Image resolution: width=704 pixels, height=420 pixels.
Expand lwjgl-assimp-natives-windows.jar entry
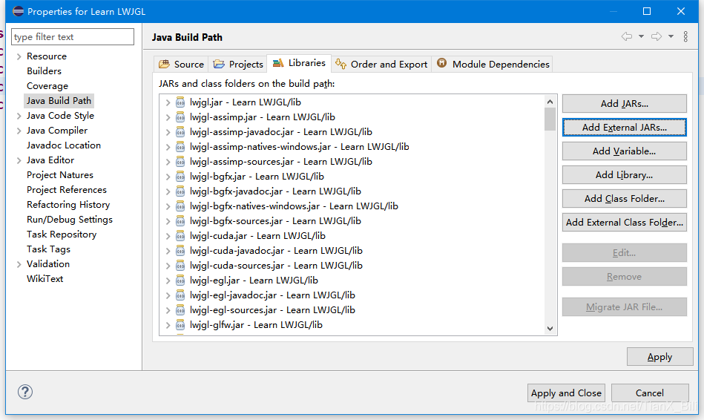coord(168,147)
